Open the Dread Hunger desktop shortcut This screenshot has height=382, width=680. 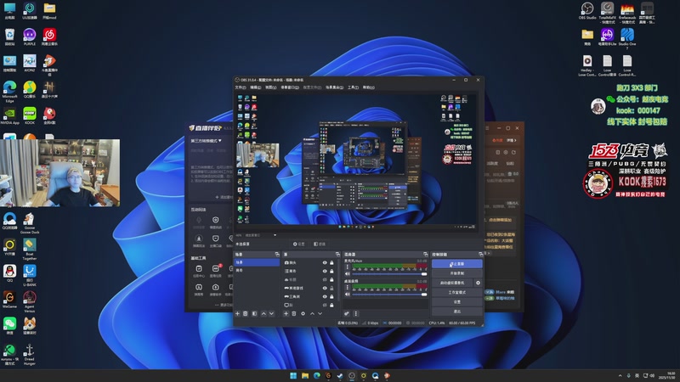tap(30, 355)
